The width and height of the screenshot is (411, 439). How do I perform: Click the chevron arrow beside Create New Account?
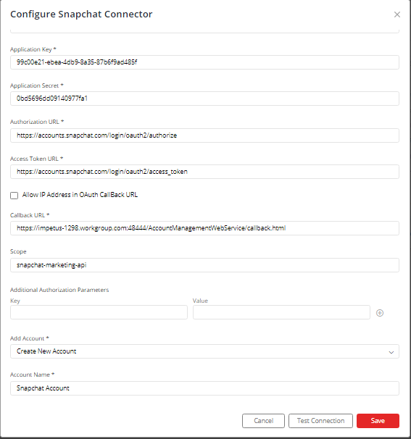pyautogui.click(x=391, y=352)
